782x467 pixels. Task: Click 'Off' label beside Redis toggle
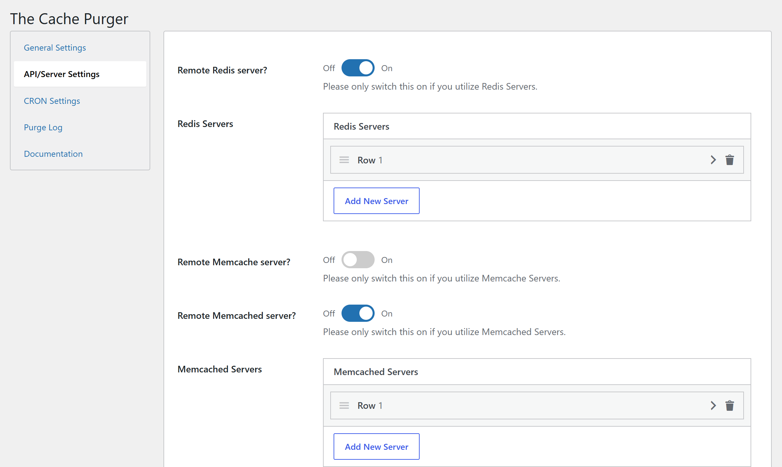329,68
